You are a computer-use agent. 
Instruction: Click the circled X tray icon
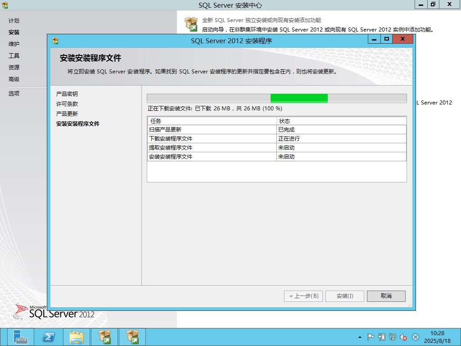[x=415, y=337]
